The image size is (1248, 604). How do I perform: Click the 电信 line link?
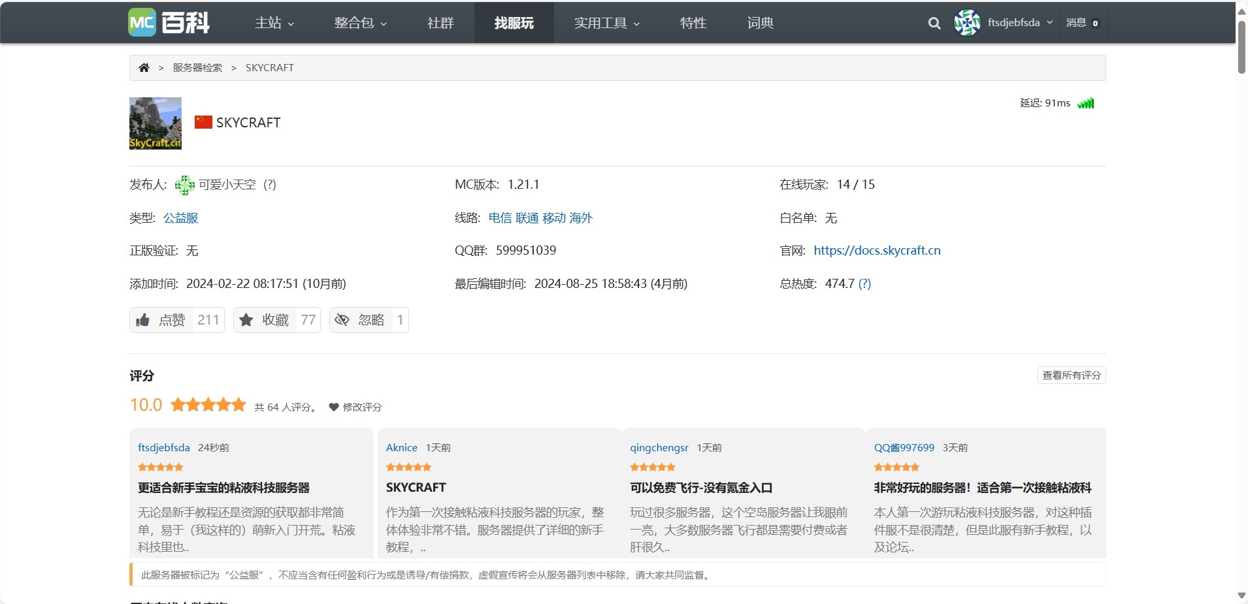pos(501,218)
